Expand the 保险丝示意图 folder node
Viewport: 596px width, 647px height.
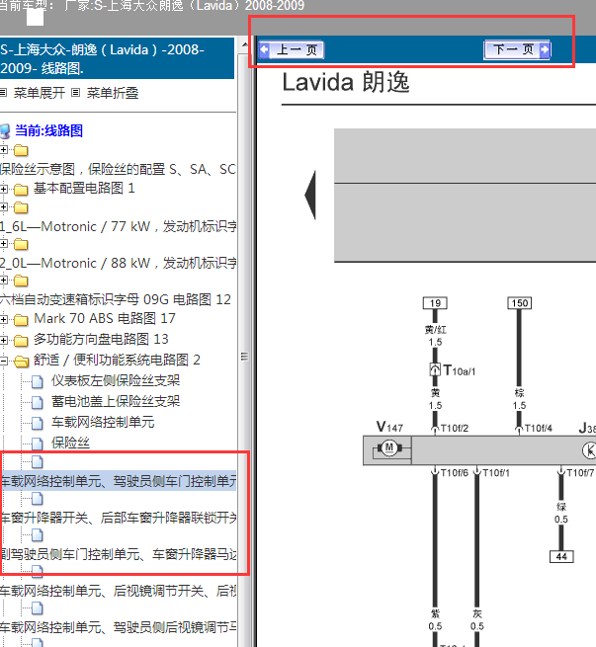(4, 150)
